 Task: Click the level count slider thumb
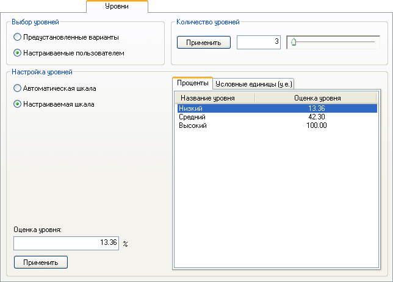[x=294, y=42]
